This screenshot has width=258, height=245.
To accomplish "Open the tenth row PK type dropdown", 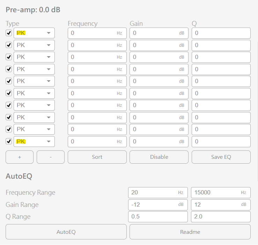I will pos(34,141).
